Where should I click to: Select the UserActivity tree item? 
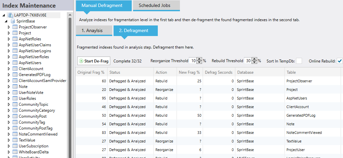(29, 157)
